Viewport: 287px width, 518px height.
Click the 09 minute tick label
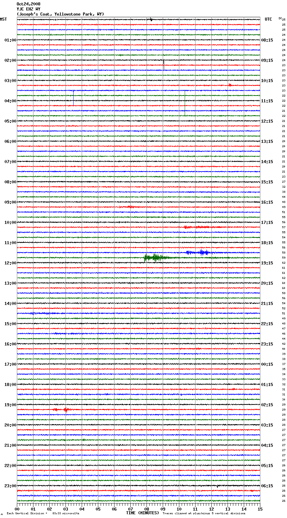pos(163,509)
